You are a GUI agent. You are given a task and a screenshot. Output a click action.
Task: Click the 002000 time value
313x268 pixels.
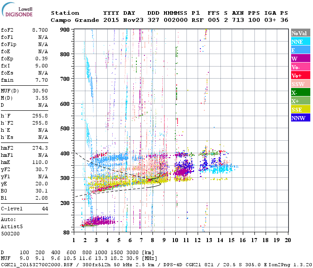176,20
